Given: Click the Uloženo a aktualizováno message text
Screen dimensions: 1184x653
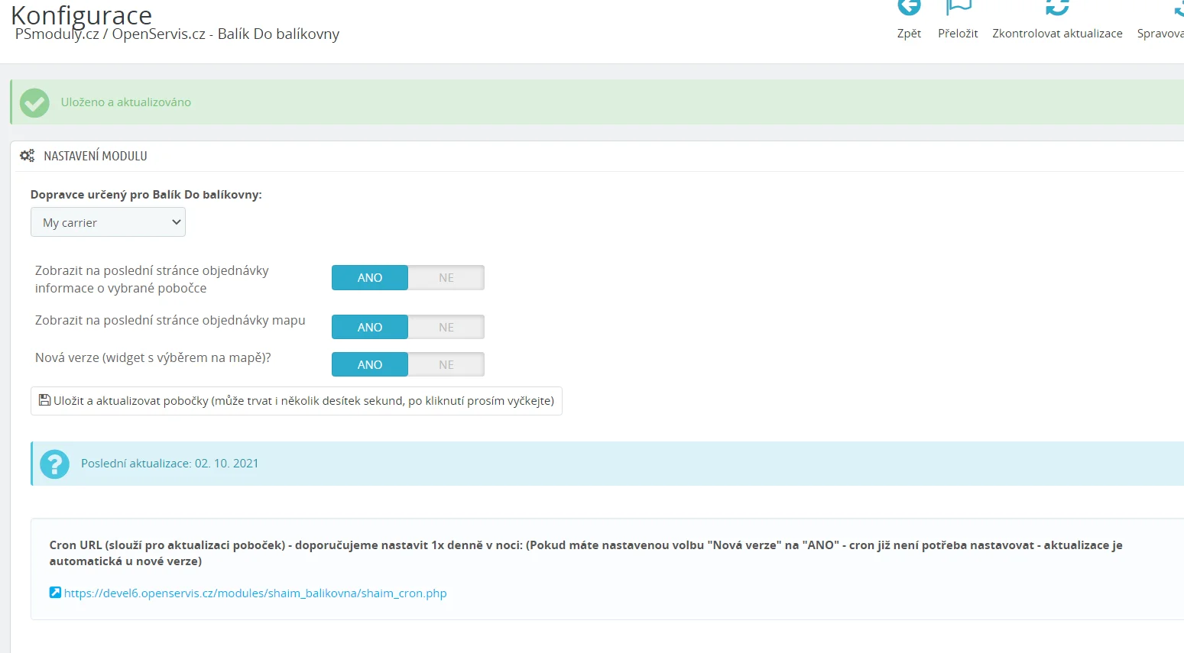Looking at the screenshot, I should point(126,102).
